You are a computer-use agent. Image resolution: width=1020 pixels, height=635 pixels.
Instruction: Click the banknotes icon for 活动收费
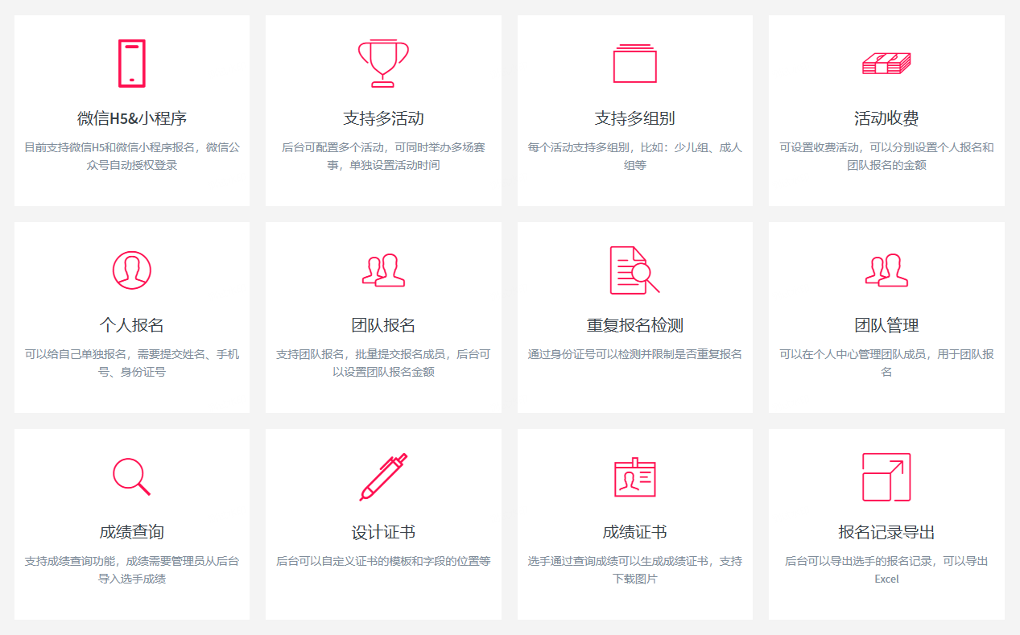coord(886,63)
